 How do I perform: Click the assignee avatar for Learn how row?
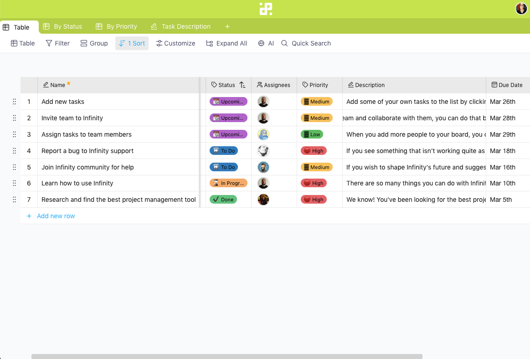(x=263, y=183)
